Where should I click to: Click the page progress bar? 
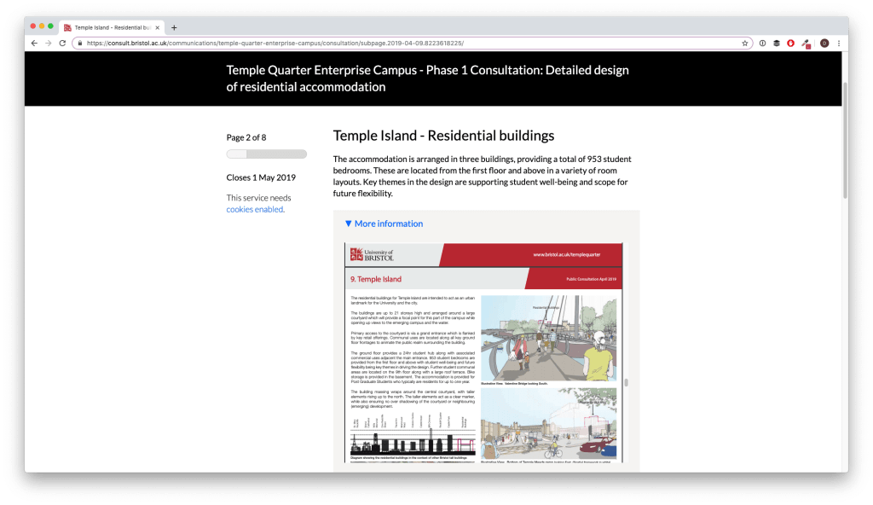pos(267,154)
